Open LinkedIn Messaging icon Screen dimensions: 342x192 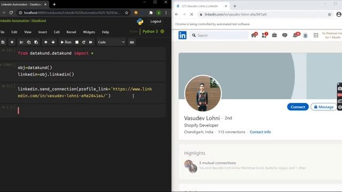pos(285,35)
